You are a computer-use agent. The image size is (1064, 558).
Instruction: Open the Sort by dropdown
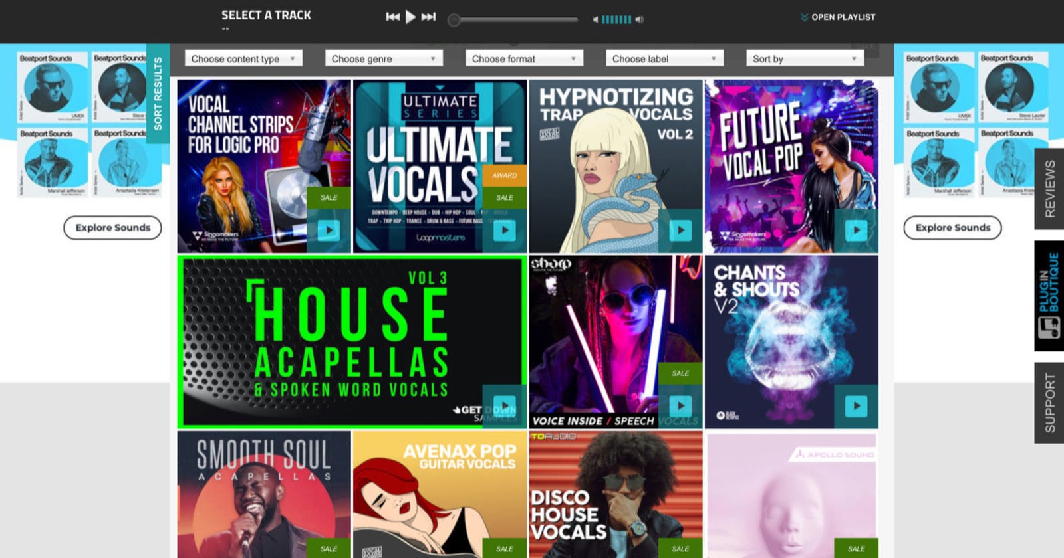click(805, 58)
